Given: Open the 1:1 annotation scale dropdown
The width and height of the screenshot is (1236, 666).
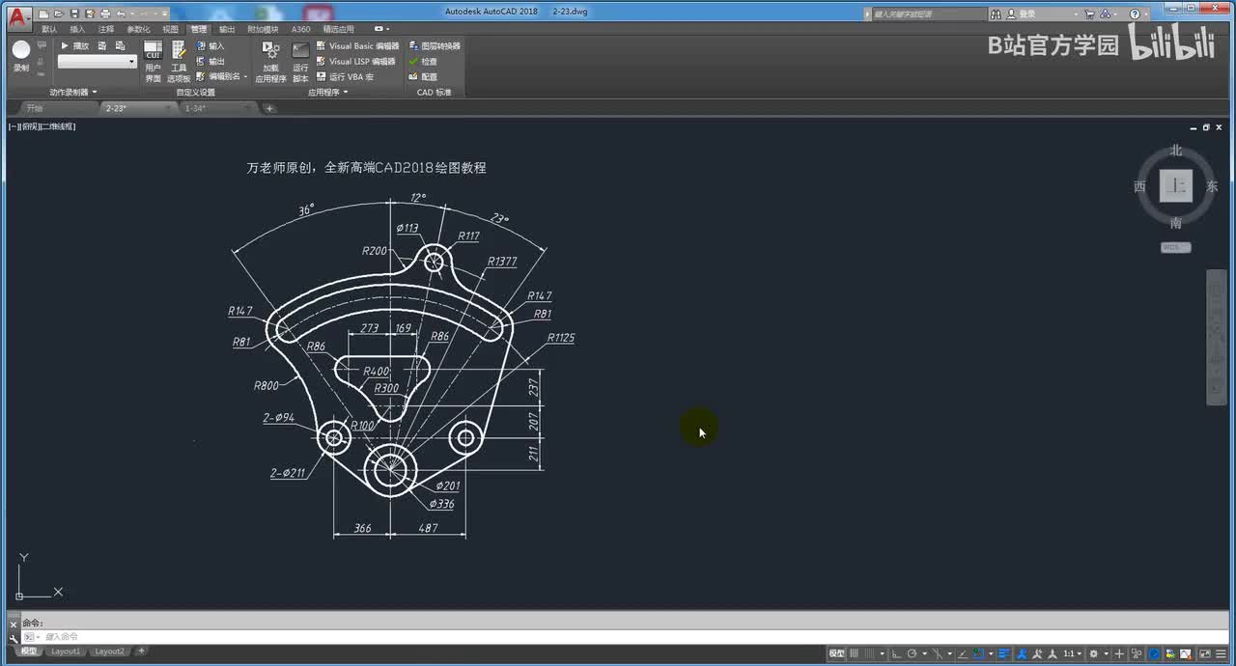Looking at the screenshot, I should (1072, 653).
